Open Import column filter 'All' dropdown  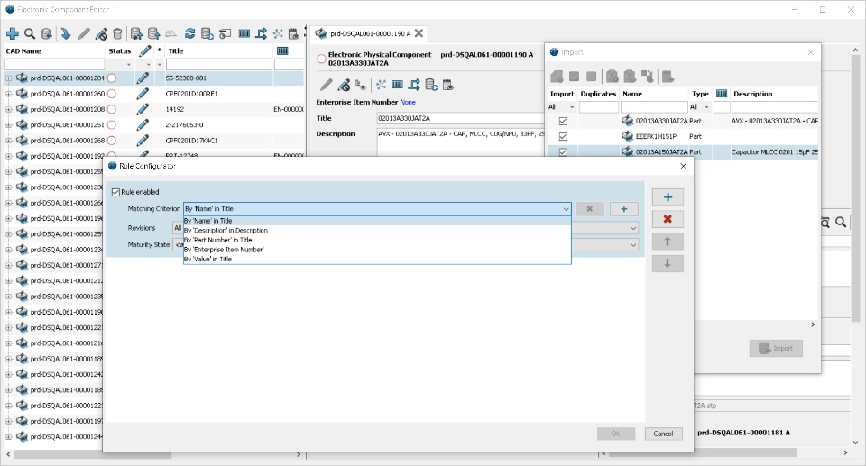point(572,107)
